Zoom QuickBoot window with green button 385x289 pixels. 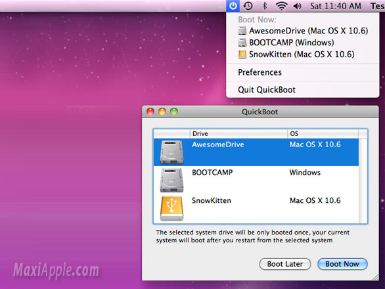pyautogui.click(x=174, y=112)
